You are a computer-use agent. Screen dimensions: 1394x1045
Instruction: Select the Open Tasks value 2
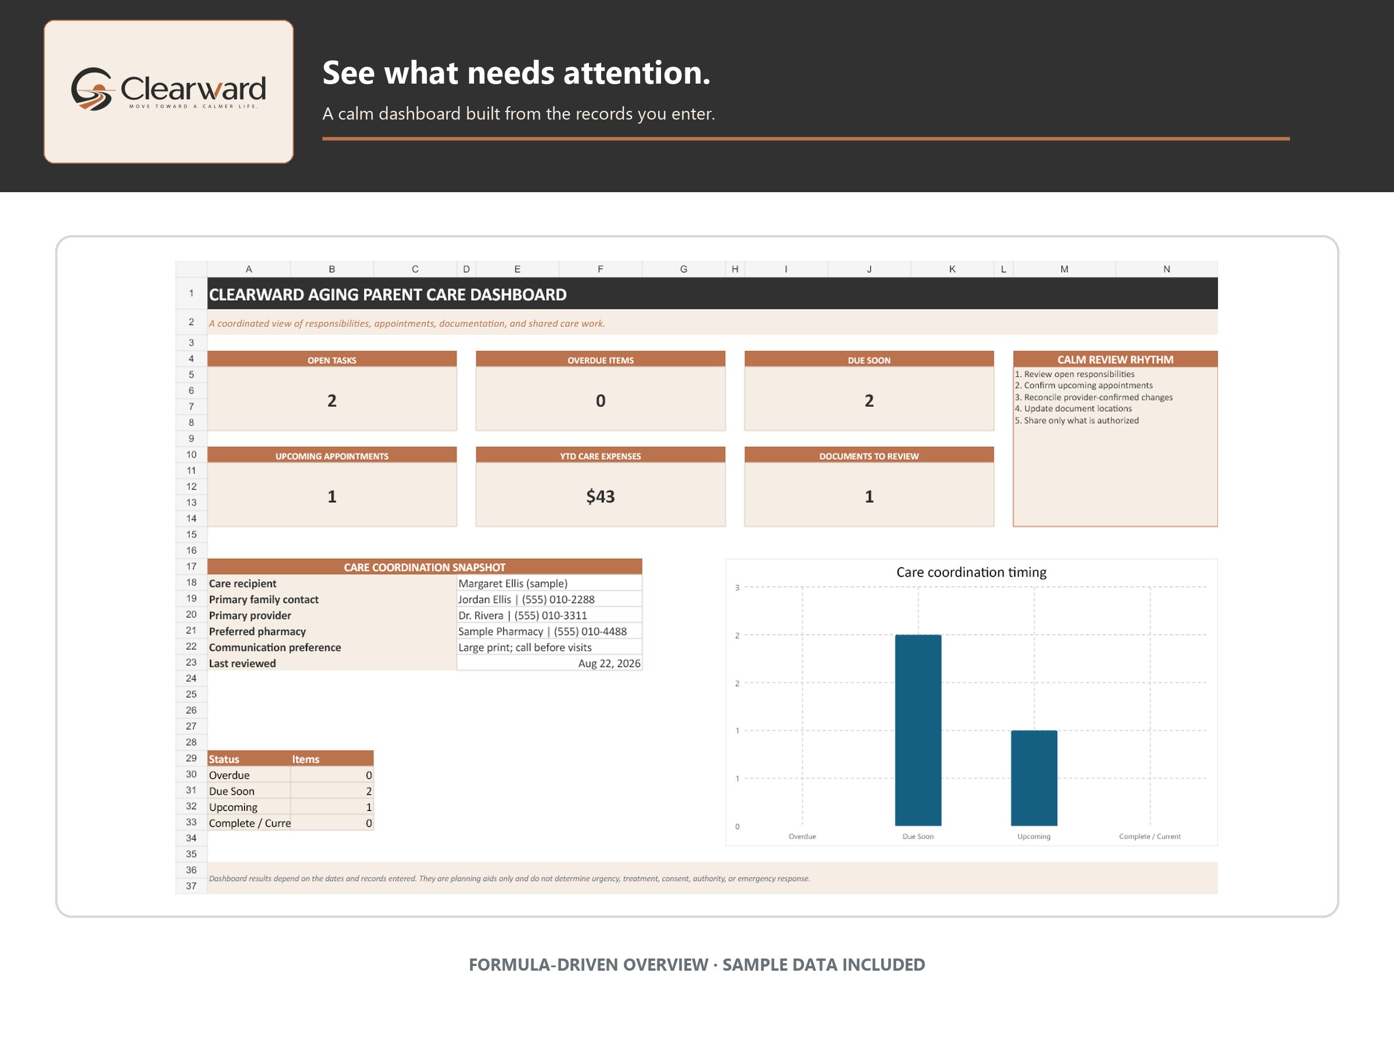coord(332,400)
